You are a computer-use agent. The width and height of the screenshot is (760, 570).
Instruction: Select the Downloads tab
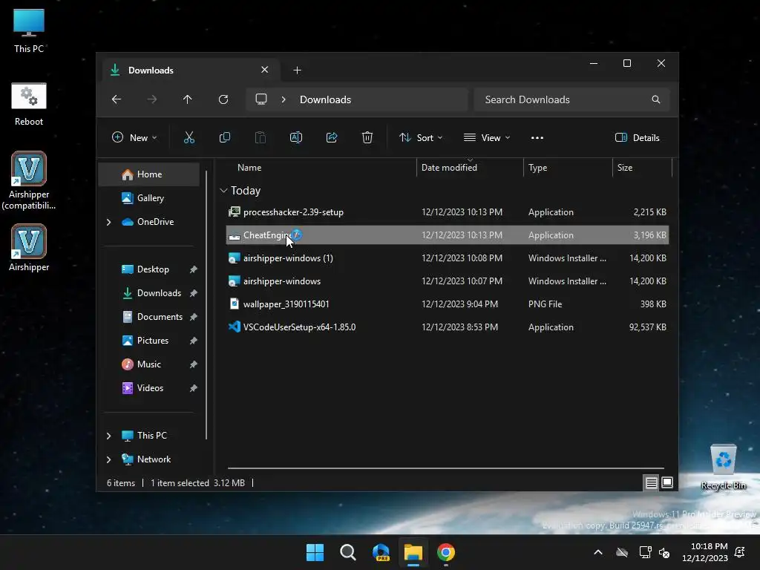click(191, 71)
